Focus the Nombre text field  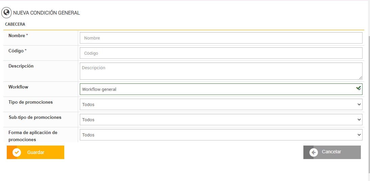tap(221, 38)
